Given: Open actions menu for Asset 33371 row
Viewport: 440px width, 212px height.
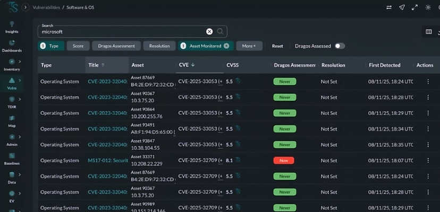Looking at the screenshot, I should pyautogui.click(x=428, y=161).
